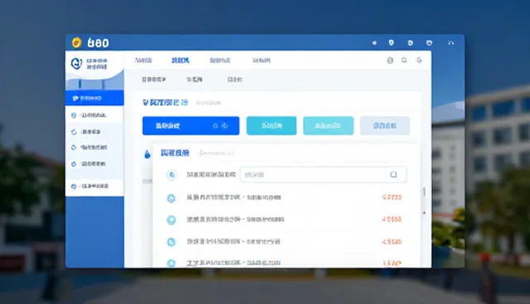Open third sidebar entry below the highlighted one
Screen dimensions: 530x304
[94, 147]
